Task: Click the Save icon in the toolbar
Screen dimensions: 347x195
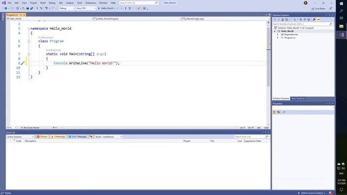Action: pyautogui.click(x=28, y=9)
